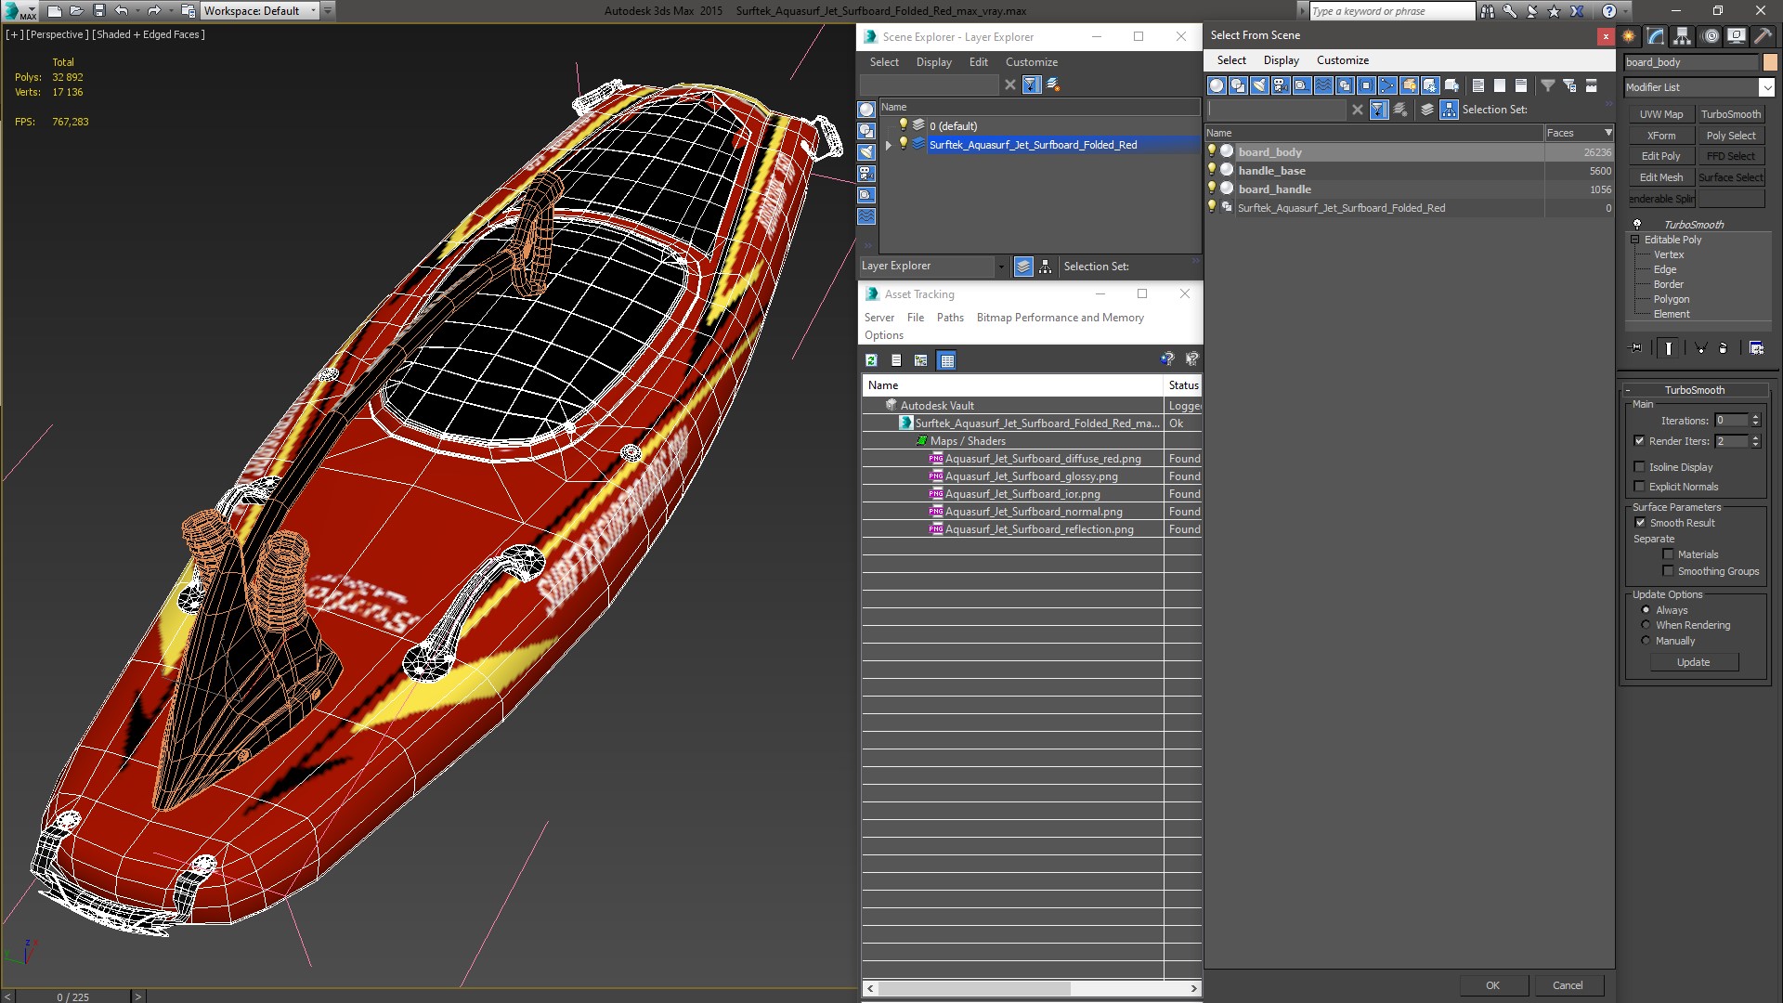Toggle geometry display filter in Scene Explorer sidebar
Viewport: 1783px width, 1003px height.
coord(866,110)
